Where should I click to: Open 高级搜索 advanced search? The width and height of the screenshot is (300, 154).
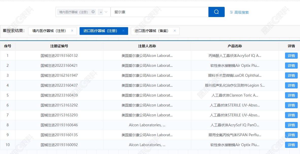239,12
